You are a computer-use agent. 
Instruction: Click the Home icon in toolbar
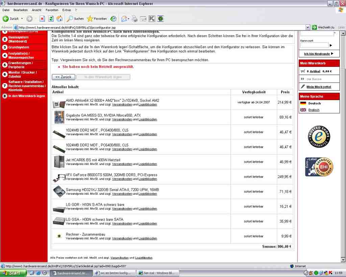(x=59, y=19)
